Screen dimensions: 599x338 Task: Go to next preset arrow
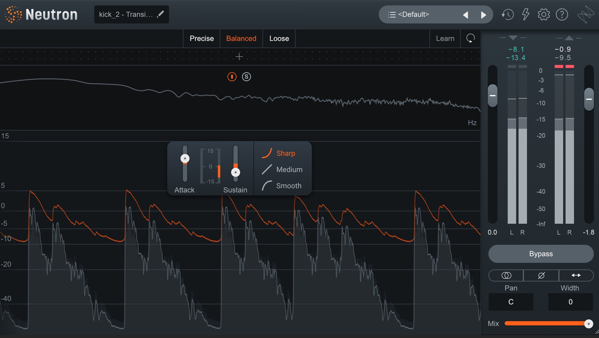click(x=483, y=15)
